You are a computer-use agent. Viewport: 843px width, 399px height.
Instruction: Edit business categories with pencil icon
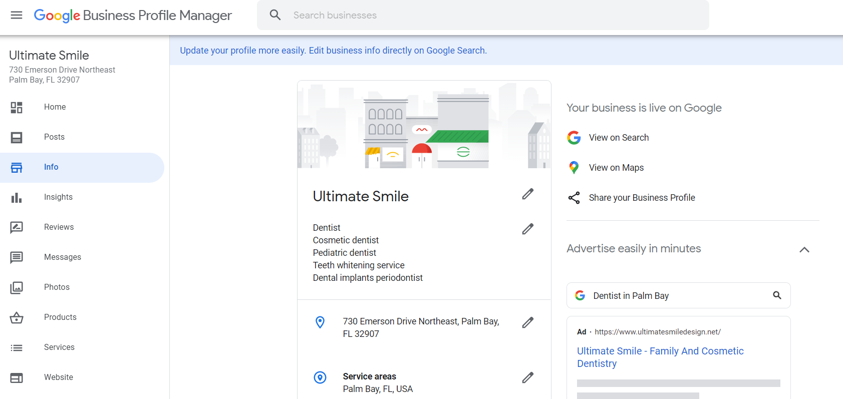coord(527,229)
